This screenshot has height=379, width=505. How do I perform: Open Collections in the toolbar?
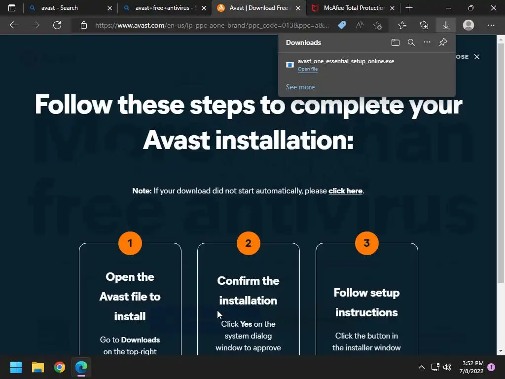click(x=424, y=25)
